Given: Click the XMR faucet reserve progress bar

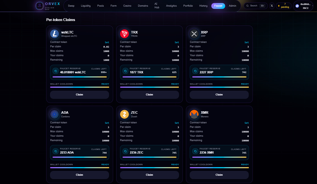Looking at the screenshot, I should 219,157.
